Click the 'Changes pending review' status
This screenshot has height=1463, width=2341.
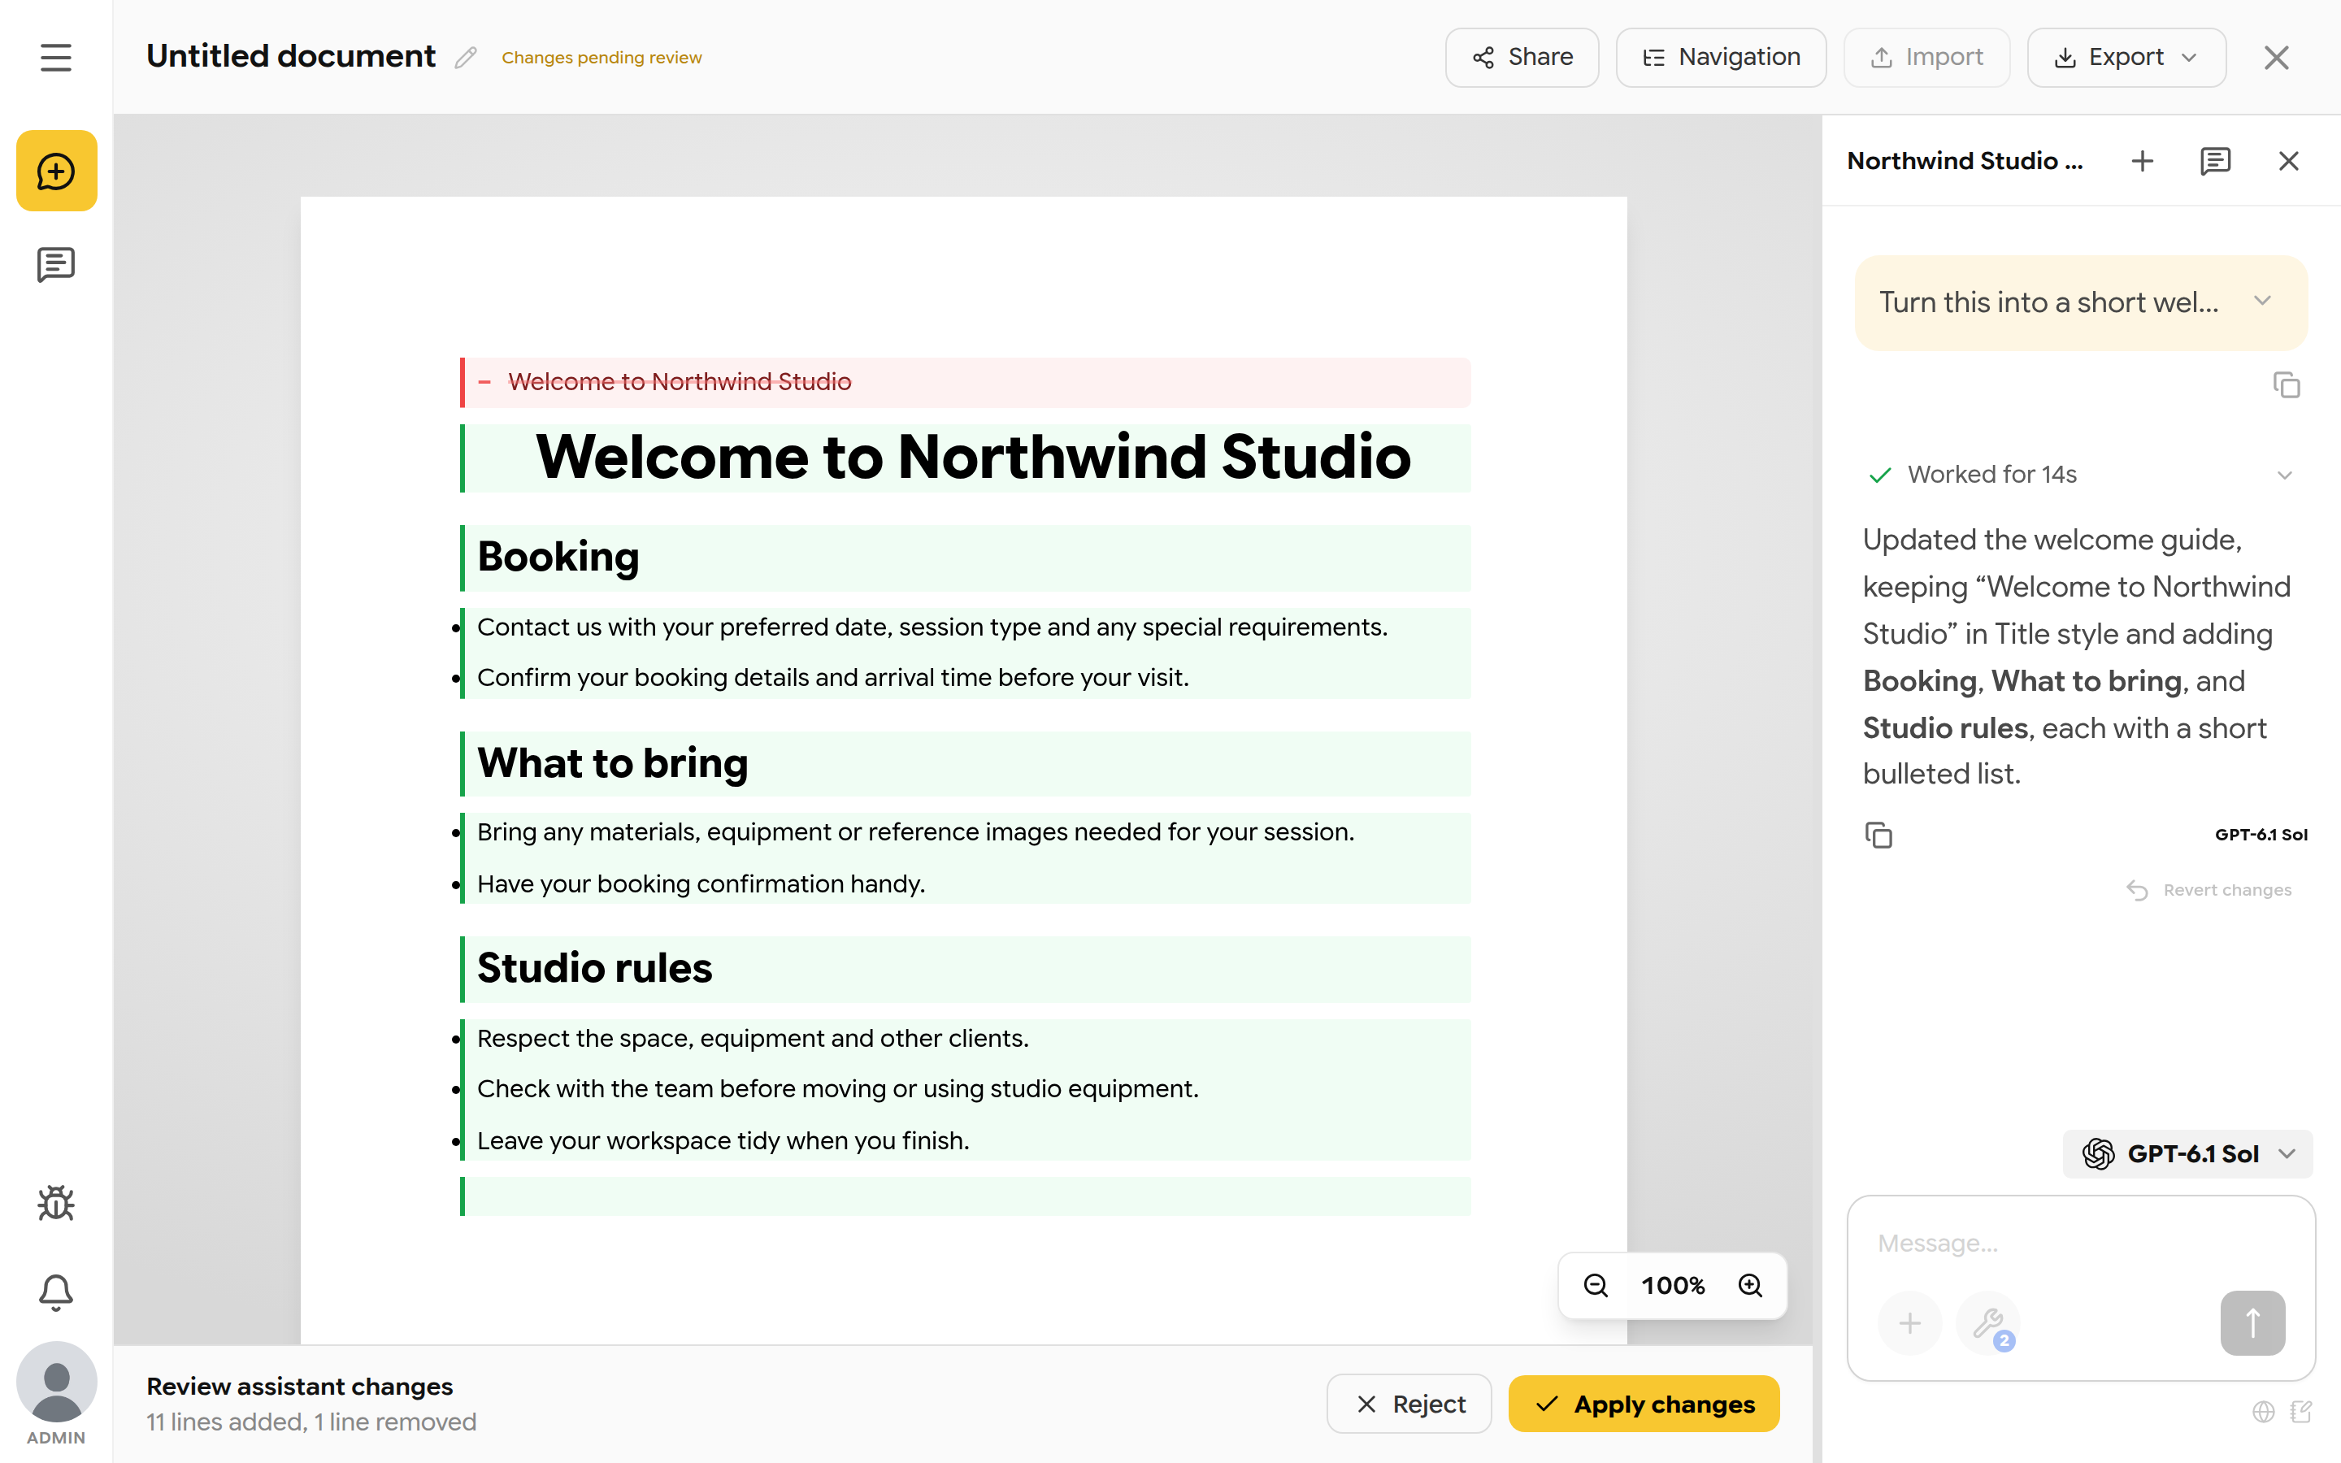coord(602,58)
